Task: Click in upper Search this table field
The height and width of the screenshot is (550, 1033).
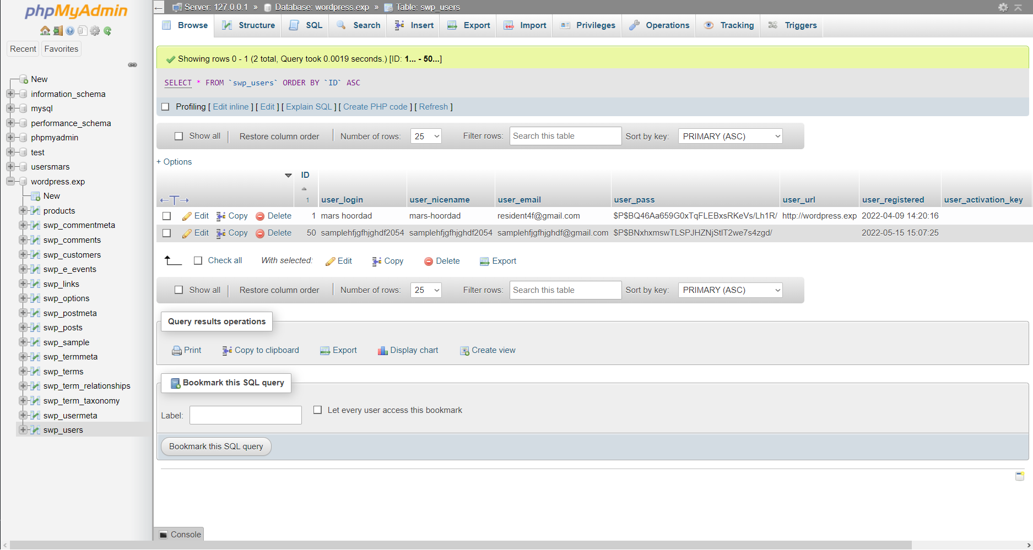Action: coord(565,136)
